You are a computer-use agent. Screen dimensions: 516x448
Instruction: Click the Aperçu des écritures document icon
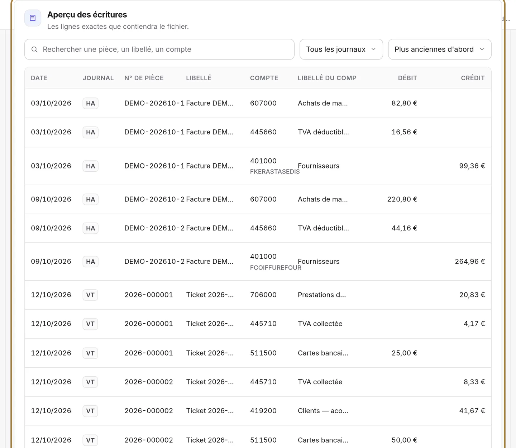click(x=33, y=18)
